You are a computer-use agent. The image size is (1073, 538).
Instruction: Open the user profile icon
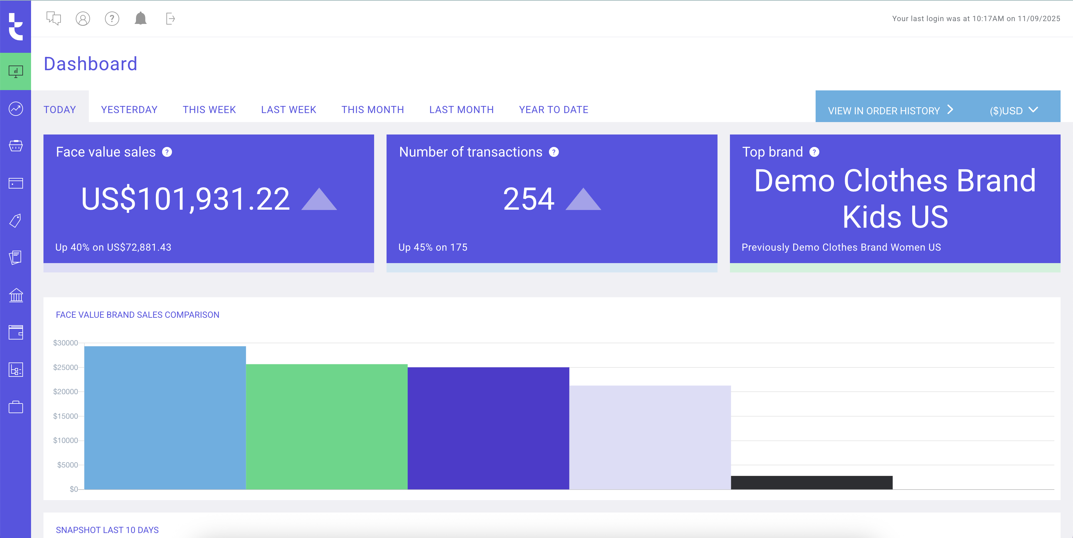coord(83,18)
